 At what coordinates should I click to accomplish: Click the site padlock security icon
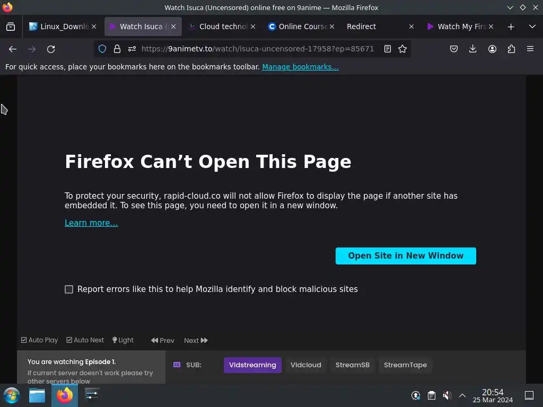tap(117, 49)
